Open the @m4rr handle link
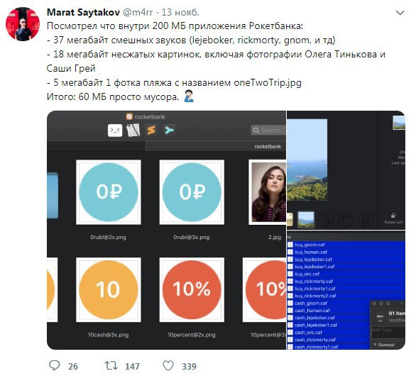 (138, 12)
